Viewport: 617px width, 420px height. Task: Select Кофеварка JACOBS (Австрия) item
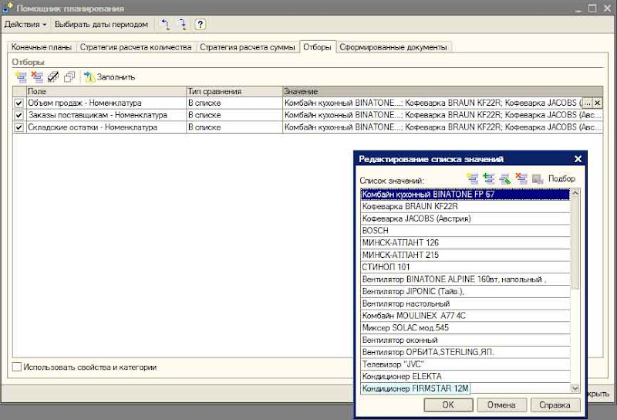[465, 219]
